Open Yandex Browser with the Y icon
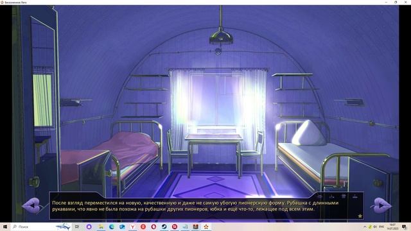Image resolution: width=411 pixels, height=231 pixels. (x=133, y=227)
